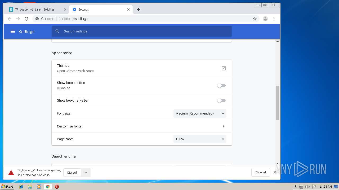339x190 pixels.
Task: Click the Appearance section heading
Action: pyautogui.click(x=62, y=53)
